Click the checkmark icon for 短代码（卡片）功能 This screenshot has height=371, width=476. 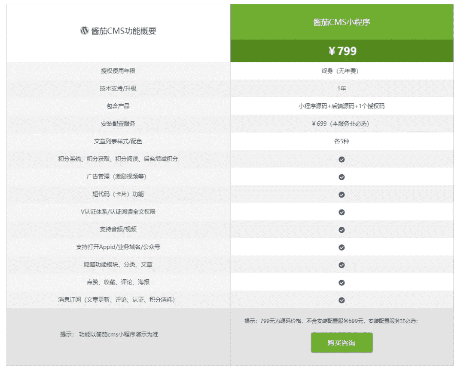click(x=342, y=195)
